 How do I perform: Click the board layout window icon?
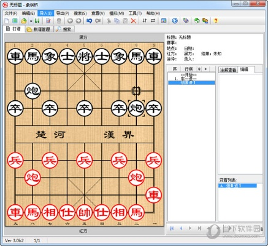[164, 21]
